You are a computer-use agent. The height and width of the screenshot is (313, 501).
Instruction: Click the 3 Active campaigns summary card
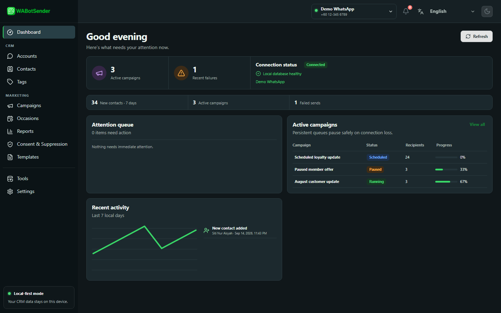[127, 73]
